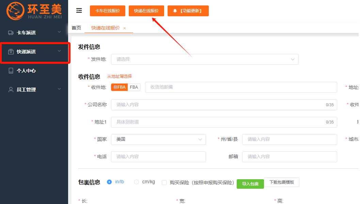Click the 从地址簿选择 link
The image size is (360, 204).
click(x=120, y=76)
